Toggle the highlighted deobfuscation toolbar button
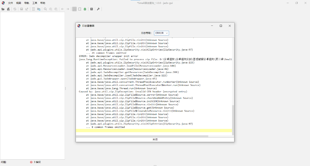The width and height of the screenshot is (310, 166). (74, 9)
